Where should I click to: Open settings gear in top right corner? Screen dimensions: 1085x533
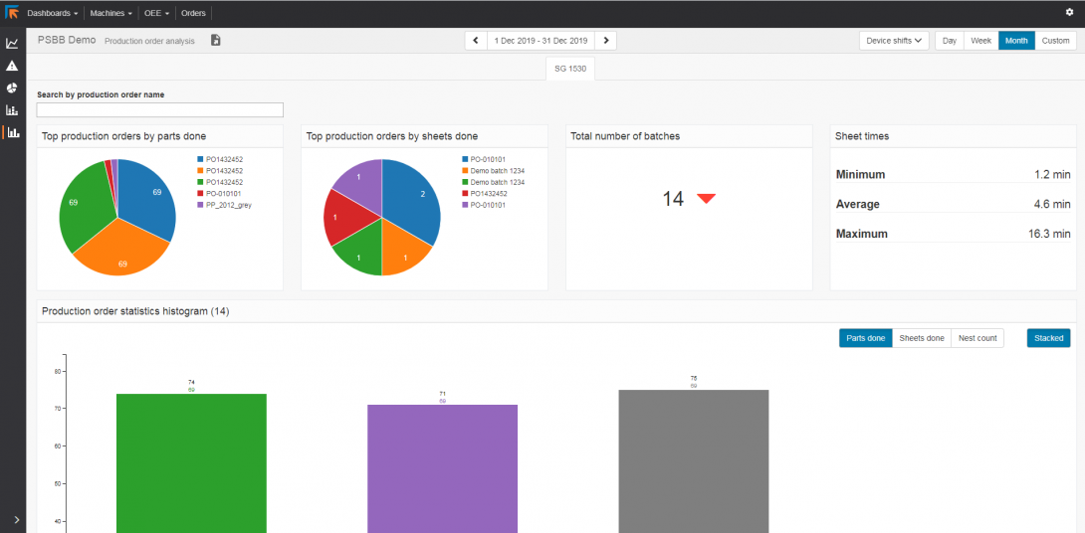pyautogui.click(x=1069, y=13)
